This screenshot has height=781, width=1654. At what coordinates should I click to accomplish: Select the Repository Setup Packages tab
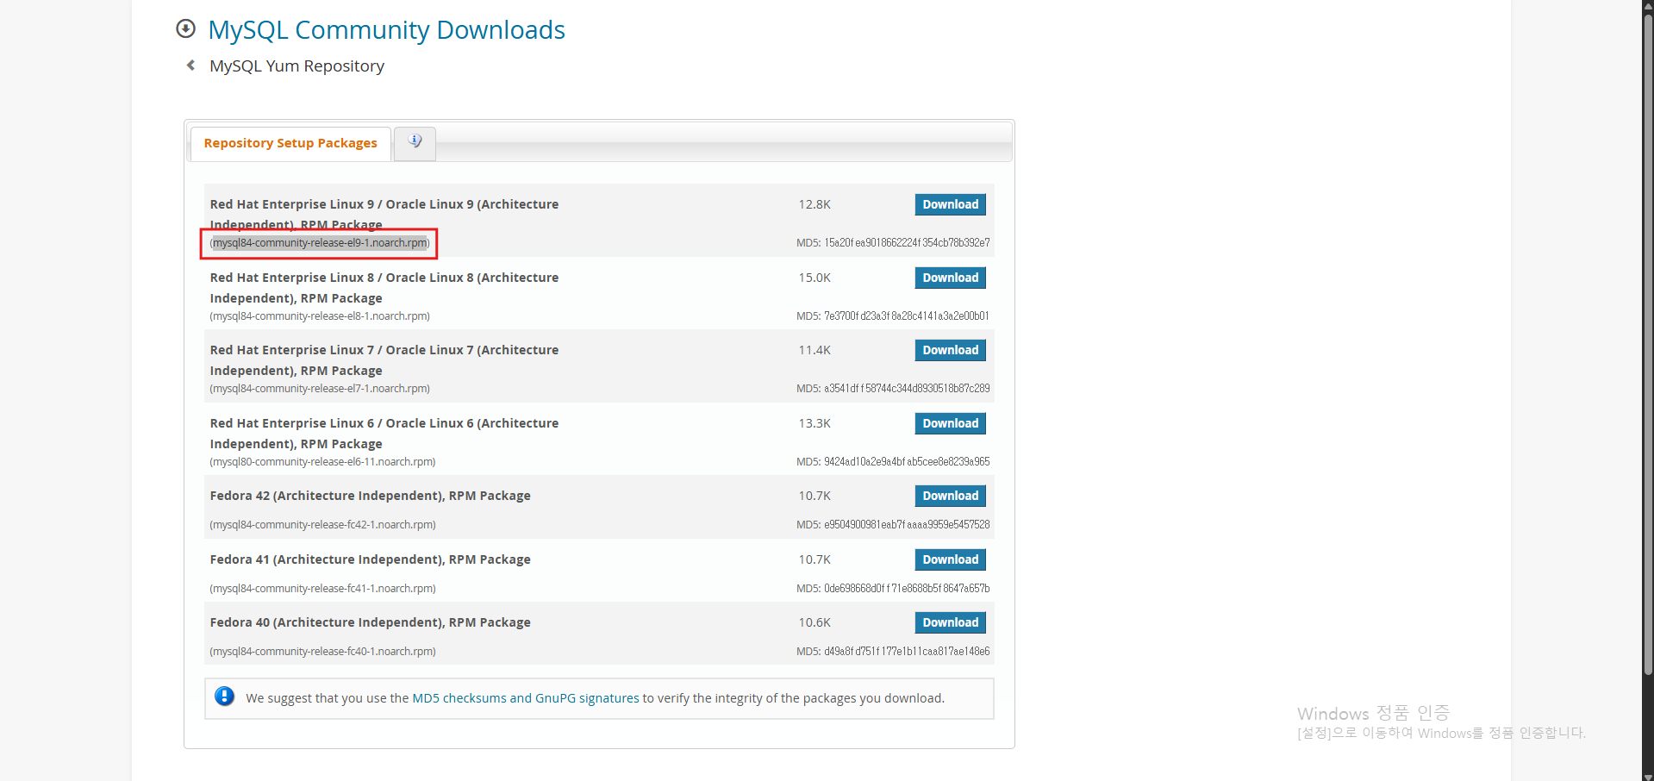pos(290,143)
